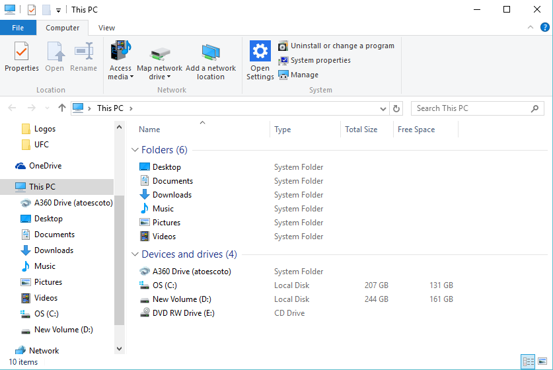Select the Documents folder icon in file list

[x=145, y=180]
